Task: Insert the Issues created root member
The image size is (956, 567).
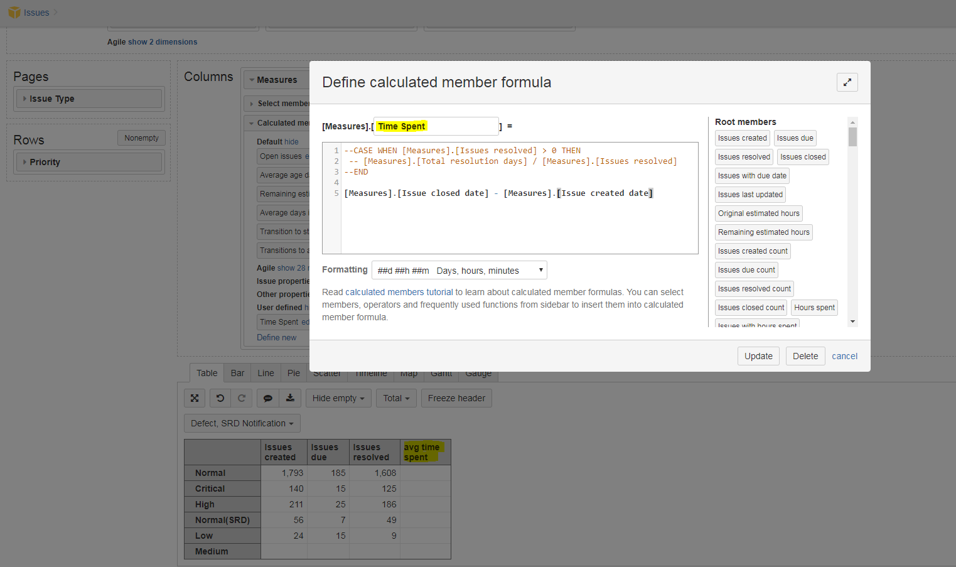Action: click(742, 138)
